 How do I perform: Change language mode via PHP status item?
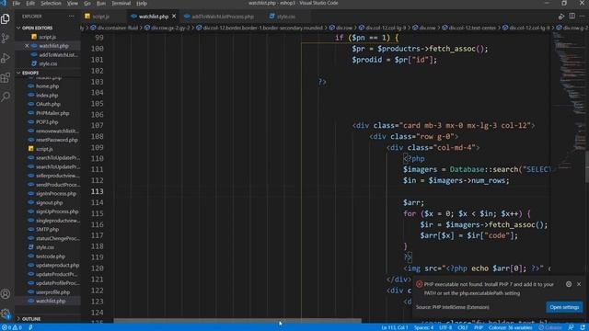point(479,327)
